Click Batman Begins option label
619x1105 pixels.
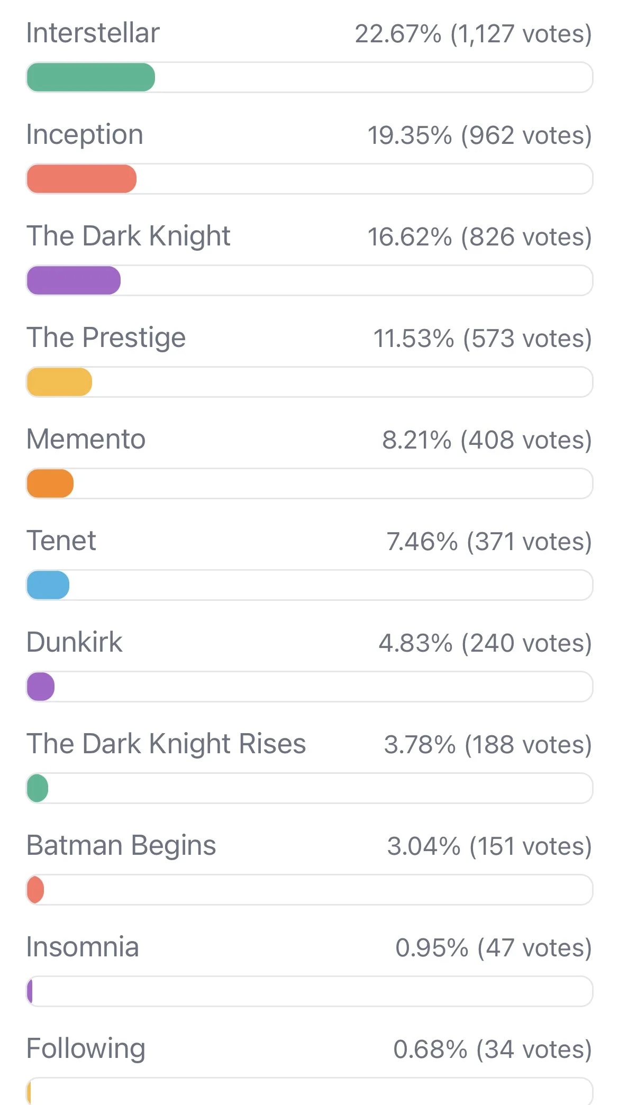tap(121, 845)
